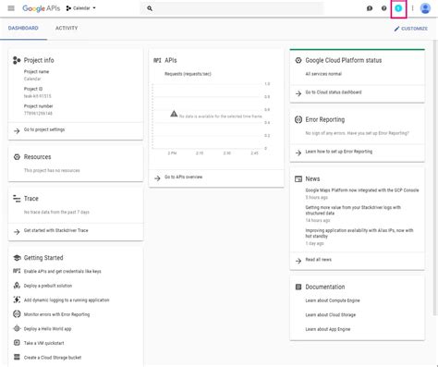
Task: Open Alias IPs hot standby news item
Action: (359, 233)
